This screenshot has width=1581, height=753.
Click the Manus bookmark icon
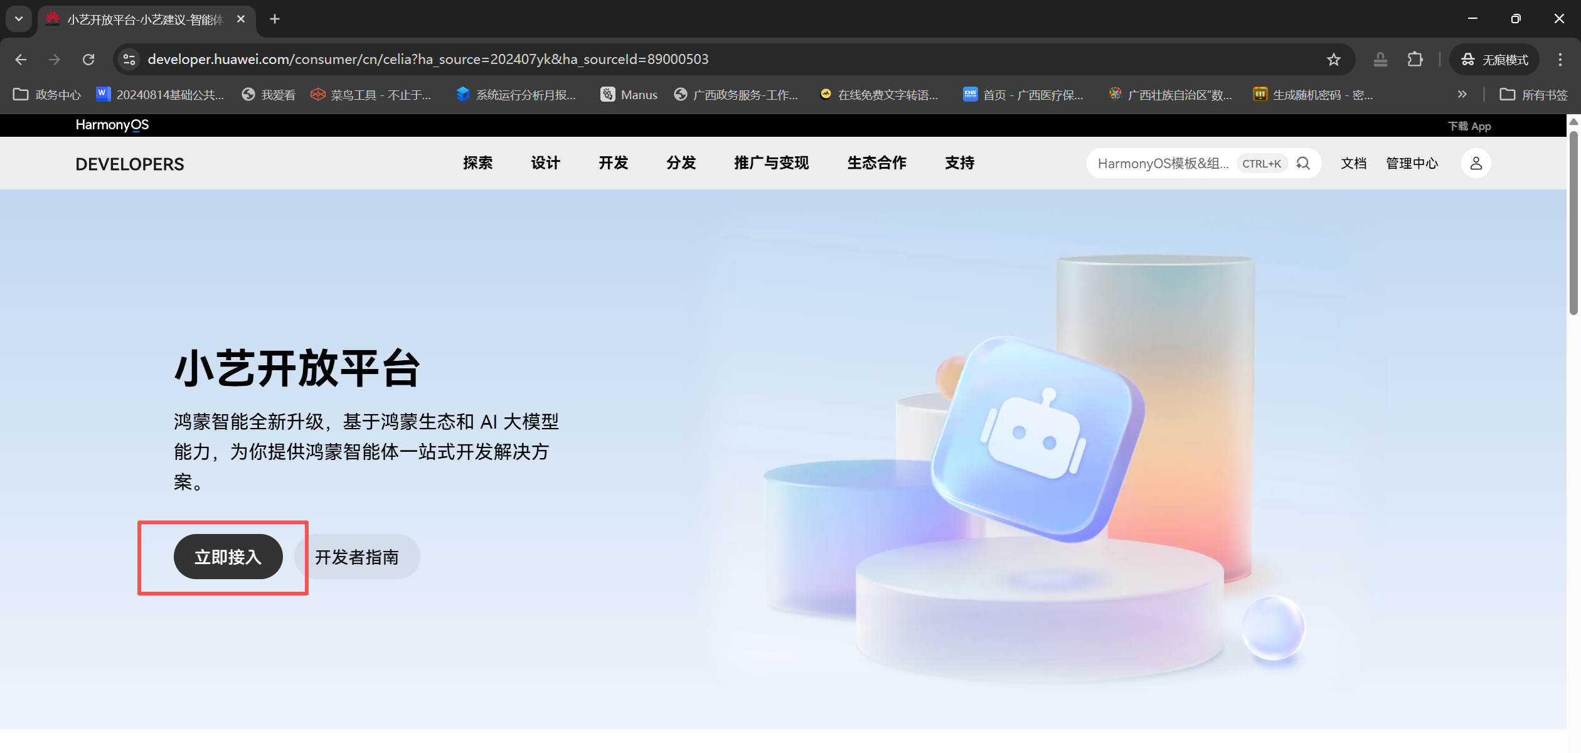(607, 95)
